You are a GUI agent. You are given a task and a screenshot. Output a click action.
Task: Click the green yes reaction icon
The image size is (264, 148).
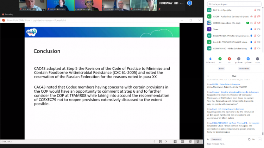tap(220, 58)
